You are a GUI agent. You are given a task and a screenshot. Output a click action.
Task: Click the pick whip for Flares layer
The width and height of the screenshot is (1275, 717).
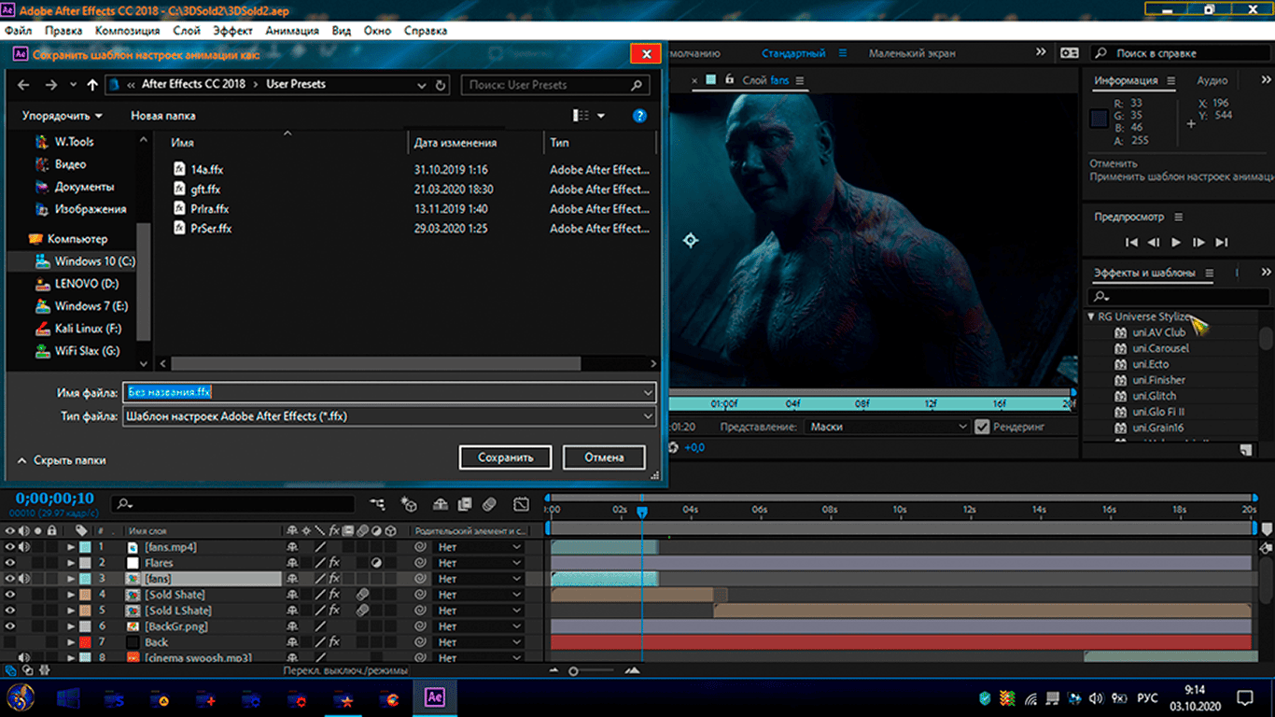click(420, 563)
